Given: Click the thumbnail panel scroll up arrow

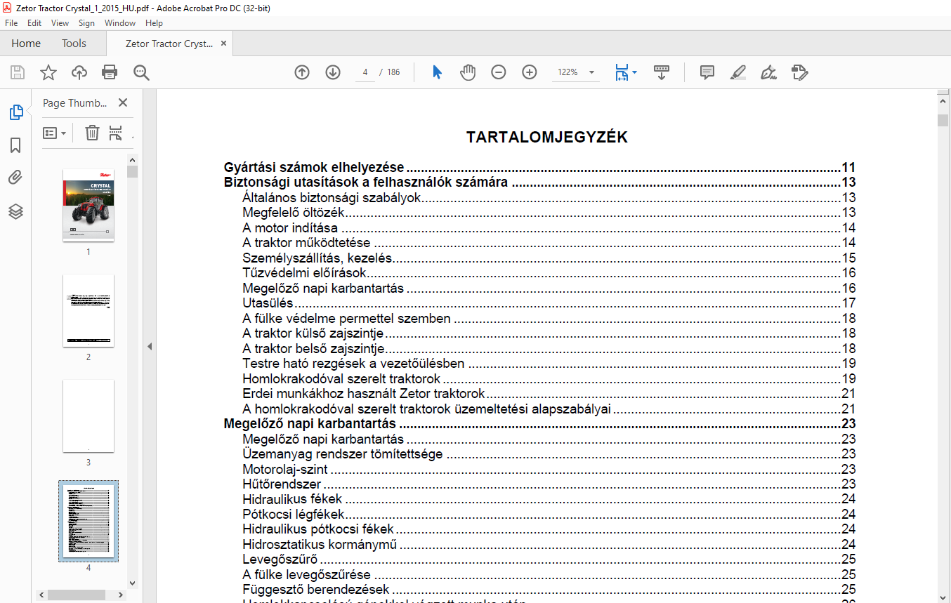Looking at the screenshot, I should tap(132, 160).
